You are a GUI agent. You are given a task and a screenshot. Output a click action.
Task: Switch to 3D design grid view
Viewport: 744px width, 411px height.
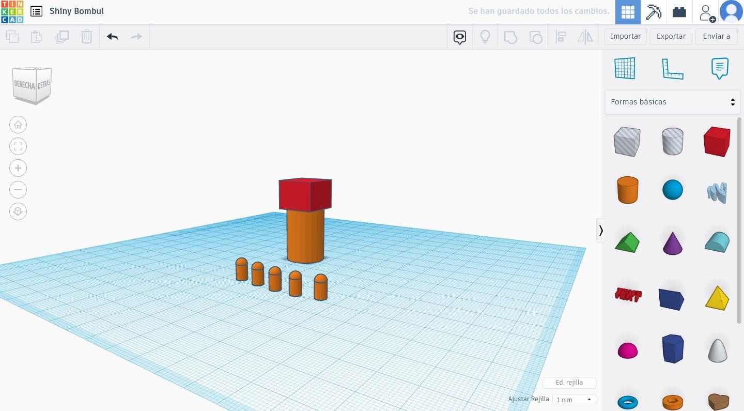628,12
